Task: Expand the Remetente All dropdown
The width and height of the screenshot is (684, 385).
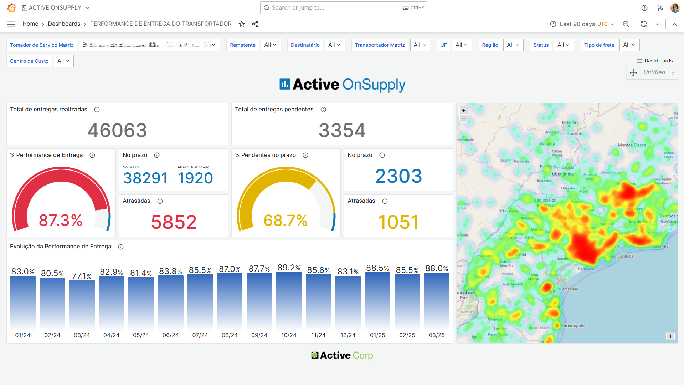Action: [x=271, y=45]
